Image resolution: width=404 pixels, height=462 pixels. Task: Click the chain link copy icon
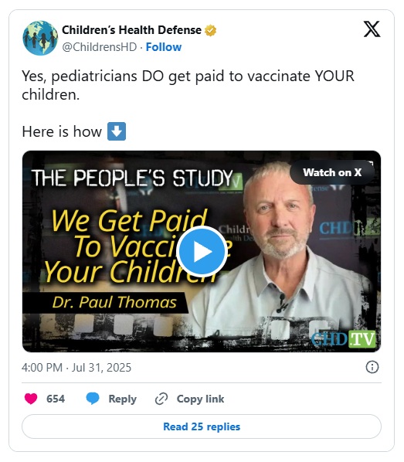(x=161, y=399)
